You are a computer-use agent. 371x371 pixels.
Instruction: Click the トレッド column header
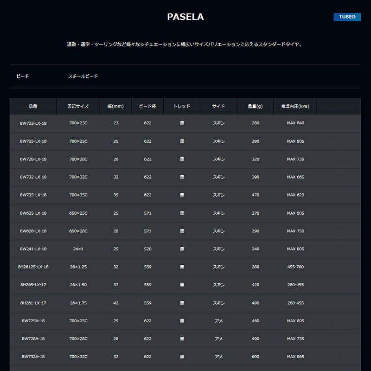tap(182, 106)
